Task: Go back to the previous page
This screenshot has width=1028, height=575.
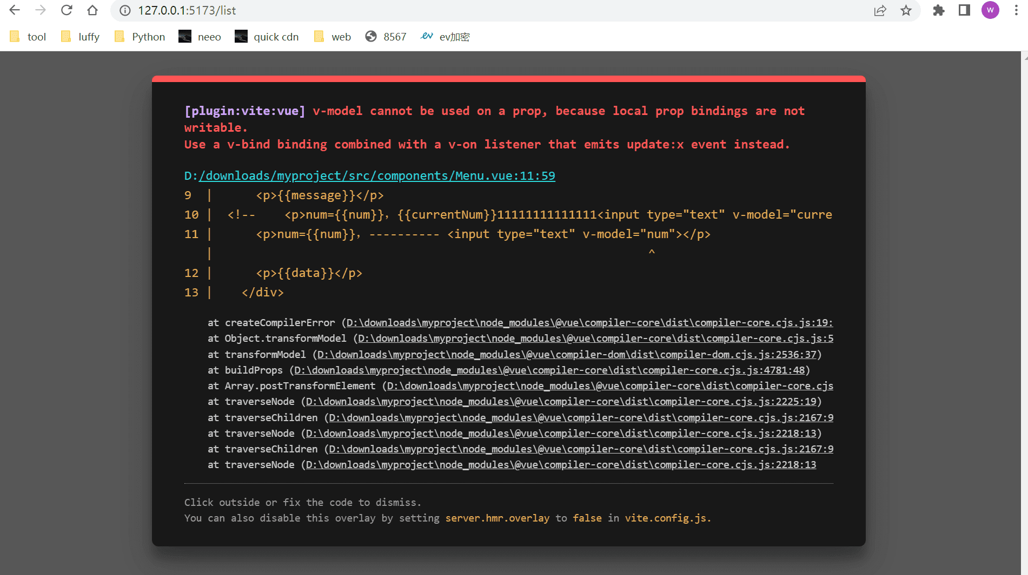Action: tap(15, 10)
